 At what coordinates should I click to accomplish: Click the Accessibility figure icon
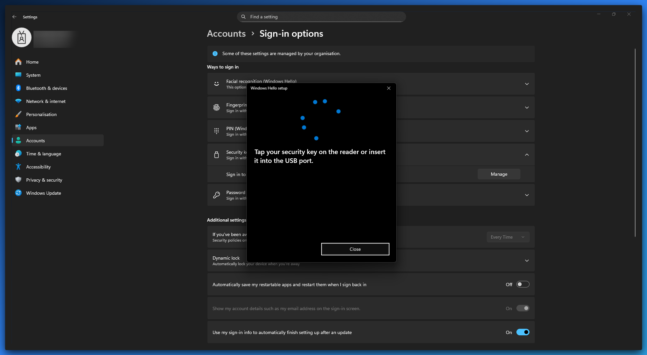pyautogui.click(x=18, y=167)
